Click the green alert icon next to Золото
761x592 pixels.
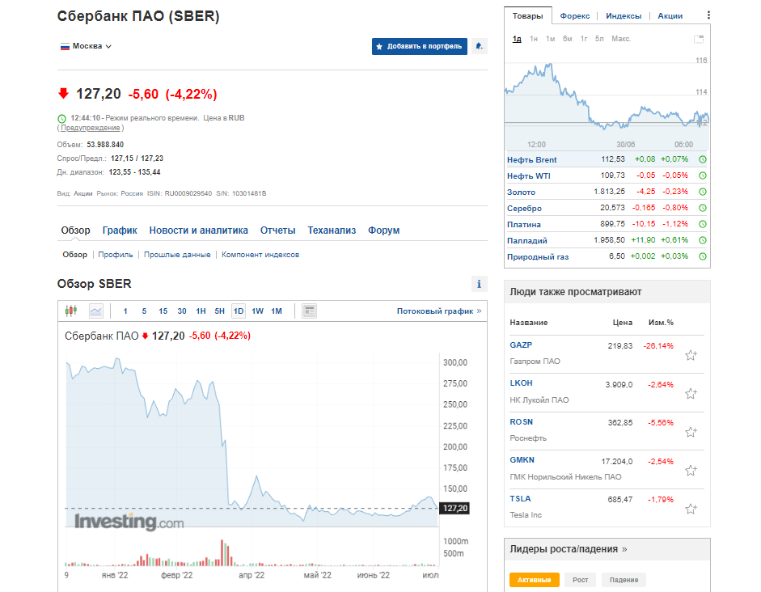(703, 192)
